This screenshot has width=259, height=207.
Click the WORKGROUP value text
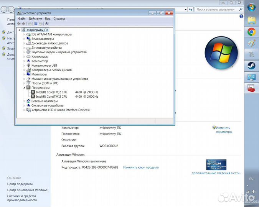(x=109, y=146)
